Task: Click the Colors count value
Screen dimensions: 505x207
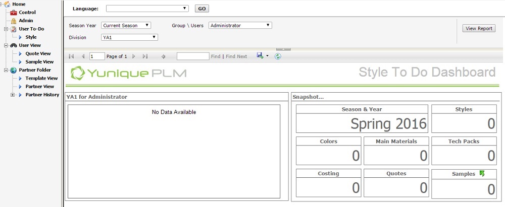Action: tap(356, 156)
